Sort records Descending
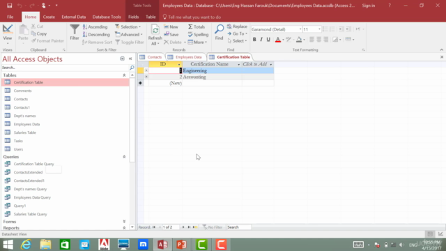446x251 pixels. (96, 34)
